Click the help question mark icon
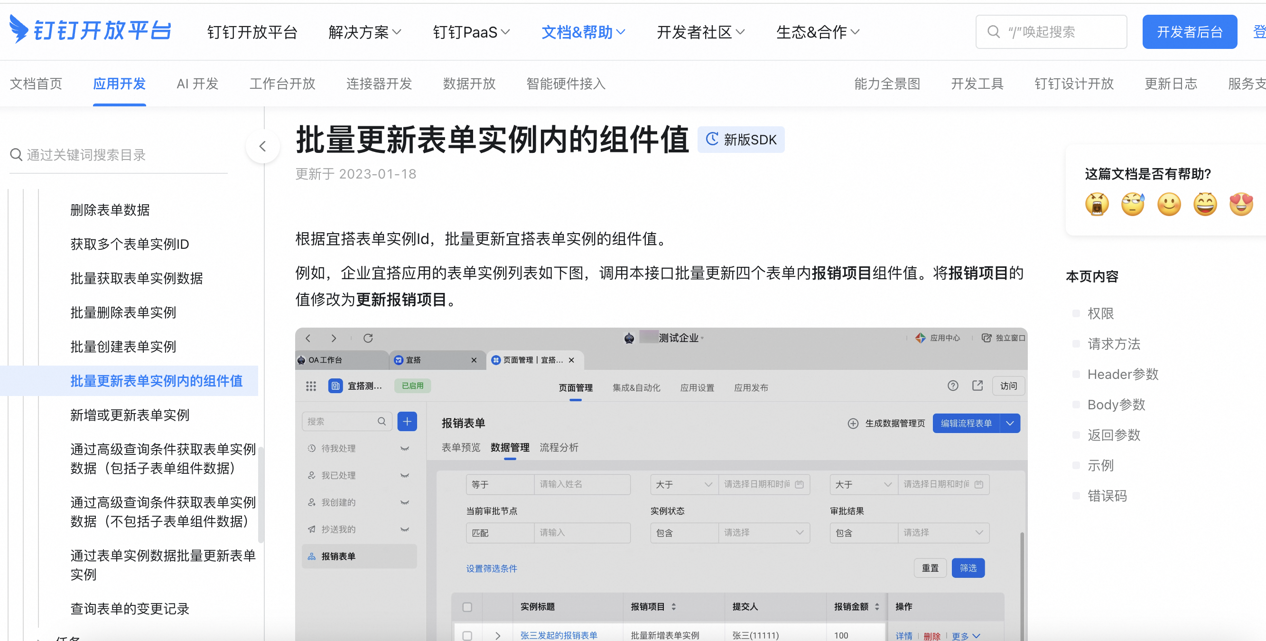This screenshot has height=641, width=1266. pos(952,386)
